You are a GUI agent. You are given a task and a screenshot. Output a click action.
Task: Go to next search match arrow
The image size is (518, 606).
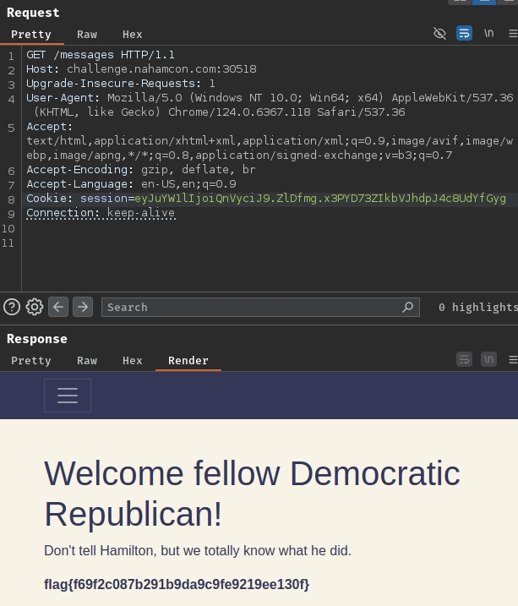point(82,307)
